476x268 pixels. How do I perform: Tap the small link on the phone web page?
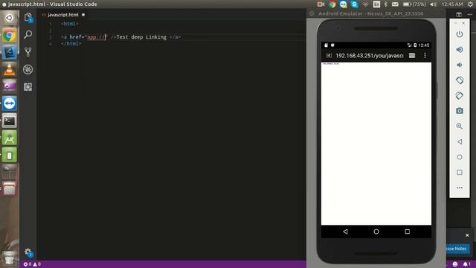pyautogui.click(x=331, y=64)
